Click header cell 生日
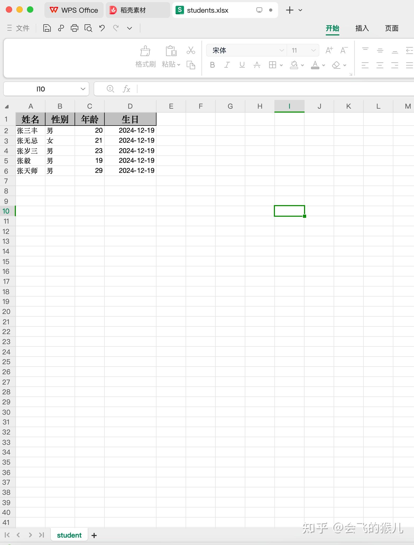This screenshot has width=414, height=545. pyautogui.click(x=130, y=119)
